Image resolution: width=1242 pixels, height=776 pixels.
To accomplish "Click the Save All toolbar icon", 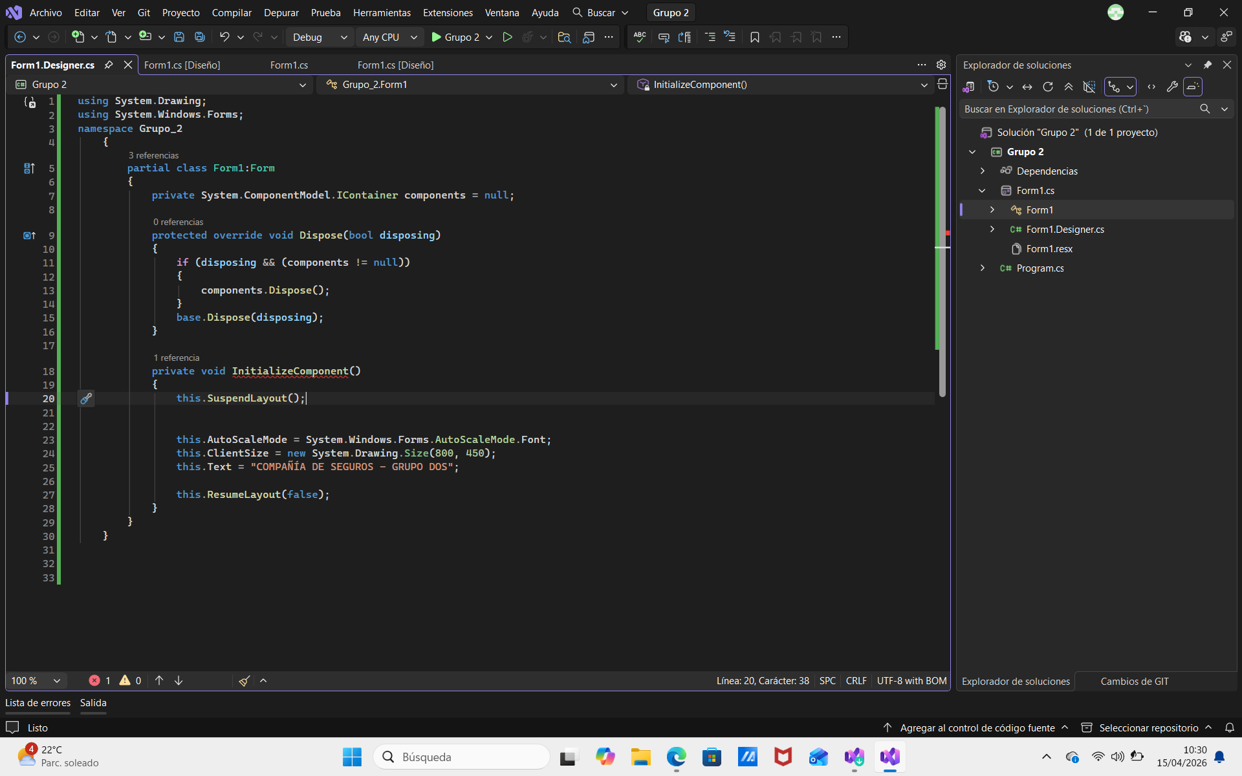I will point(200,38).
